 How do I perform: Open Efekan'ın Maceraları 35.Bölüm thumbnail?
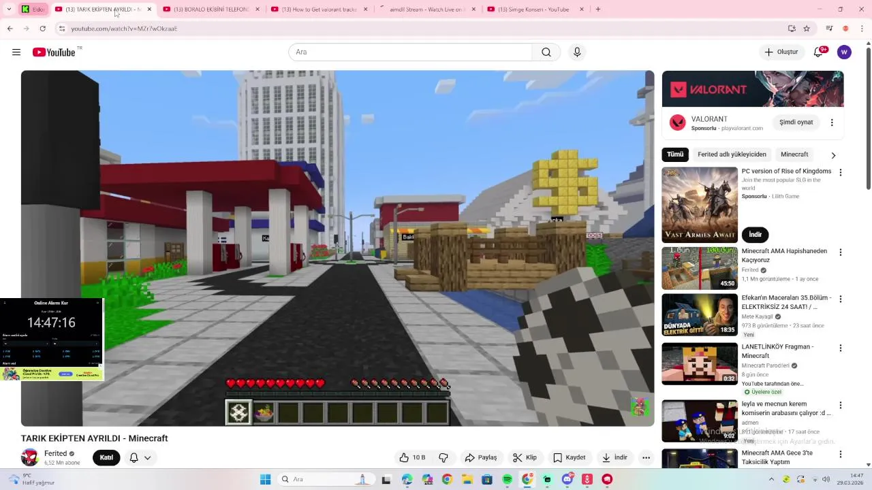[x=700, y=315]
